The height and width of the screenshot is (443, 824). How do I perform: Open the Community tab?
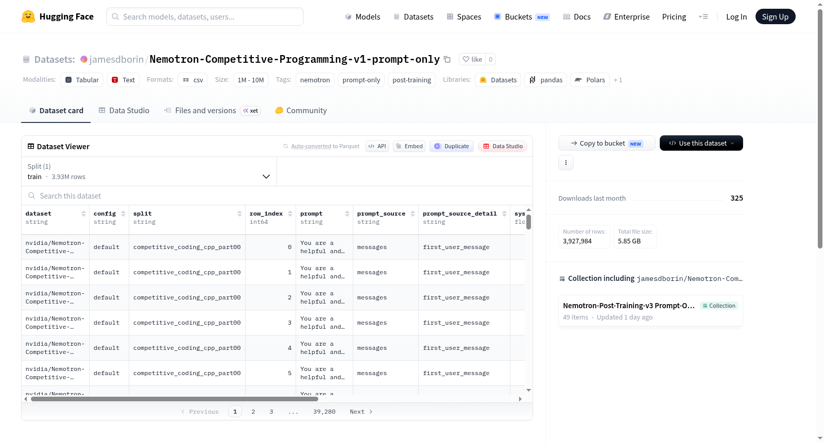coord(301,111)
